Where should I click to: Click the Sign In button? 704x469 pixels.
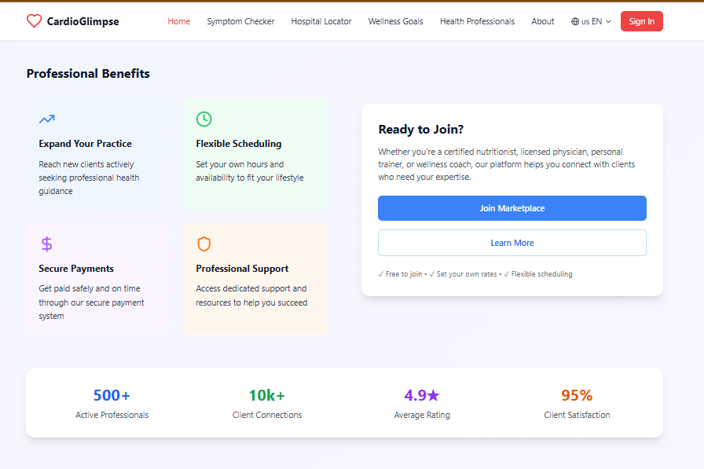point(642,21)
